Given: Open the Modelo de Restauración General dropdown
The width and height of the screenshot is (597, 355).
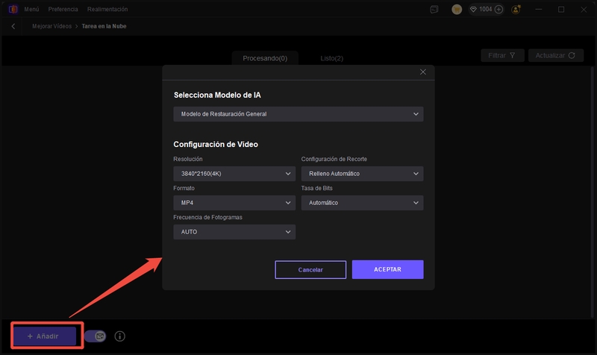Looking at the screenshot, I should (298, 114).
